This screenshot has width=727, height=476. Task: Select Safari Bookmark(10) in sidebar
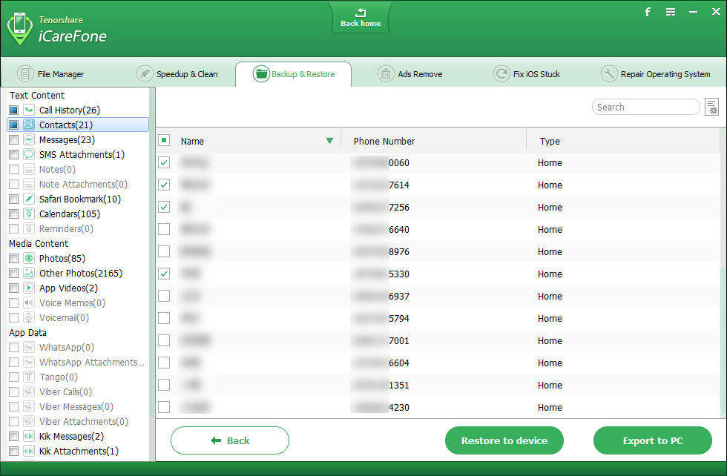[x=80, y=199]
